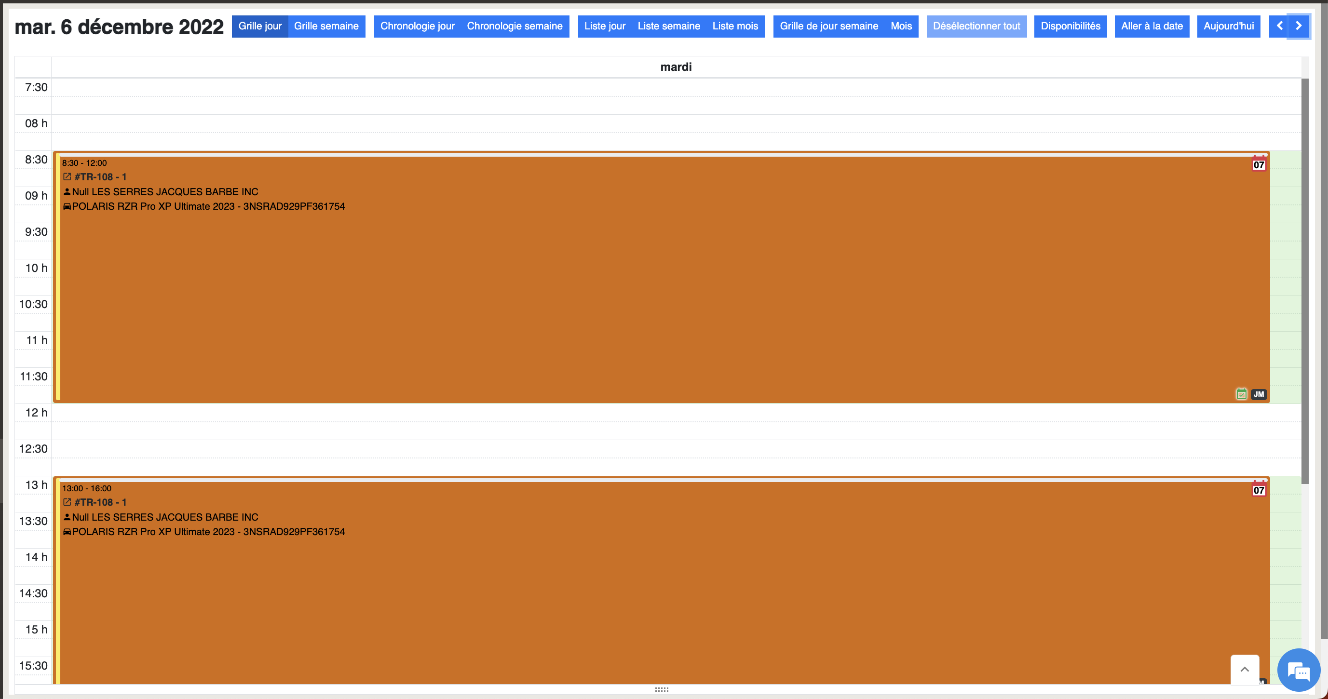Image resolution: width=1328 pixels, height=699 pixels.
Task: Select the Liste mois view
Action: click(x=735, y=27)
